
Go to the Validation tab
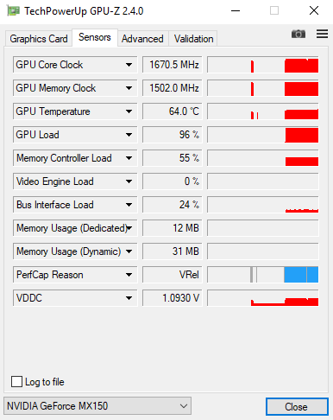pos(193,39)
